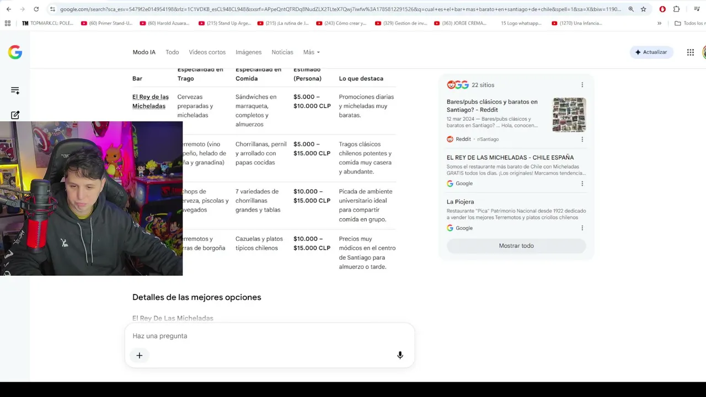Open the 15 Logo whatsapp bookmark
Image resolution: width=706 pixels, height=397 pixels.
click(521, 23)
